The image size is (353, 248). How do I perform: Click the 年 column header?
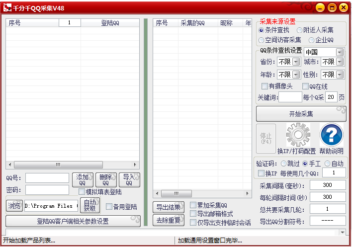click(x=248, y=23)
